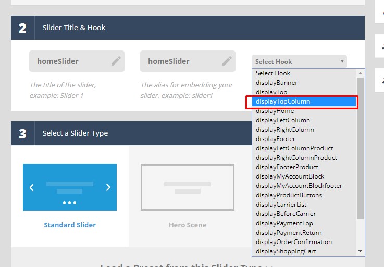
Task: Collapse the Select Hook dropdown
Action: pyautogui.click(x=299, y=61)
